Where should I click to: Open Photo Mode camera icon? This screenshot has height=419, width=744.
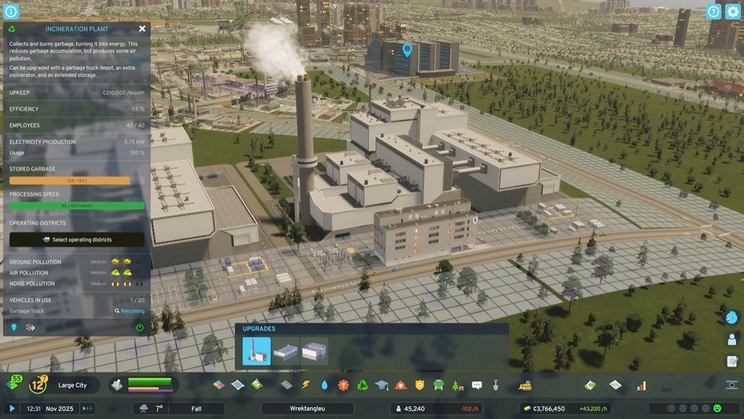coord(732,385)
